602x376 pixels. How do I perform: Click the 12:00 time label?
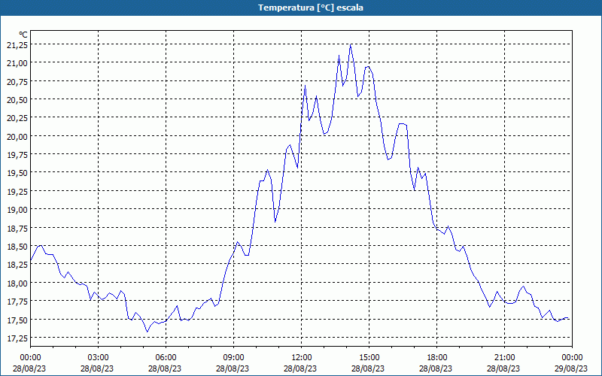tap(302, 358)
